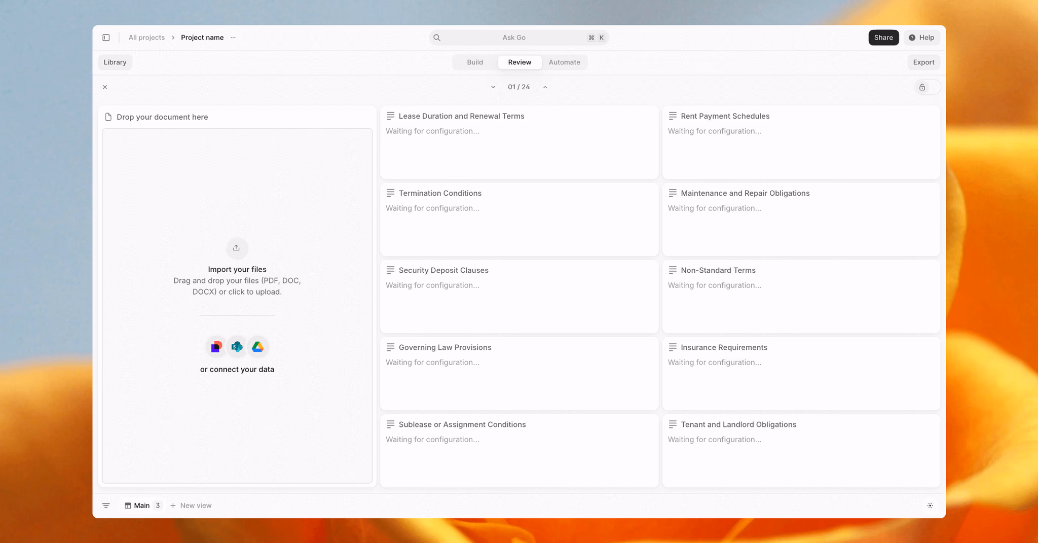1038x543 pixels.
Task: Click the brightness icon at bottom right
Action: pos(930,505)
